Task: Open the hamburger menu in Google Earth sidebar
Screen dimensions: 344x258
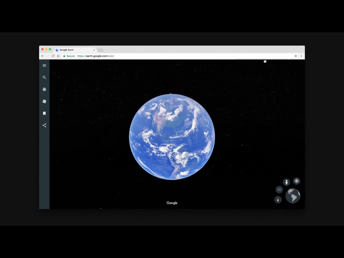Action: point(44,66)
